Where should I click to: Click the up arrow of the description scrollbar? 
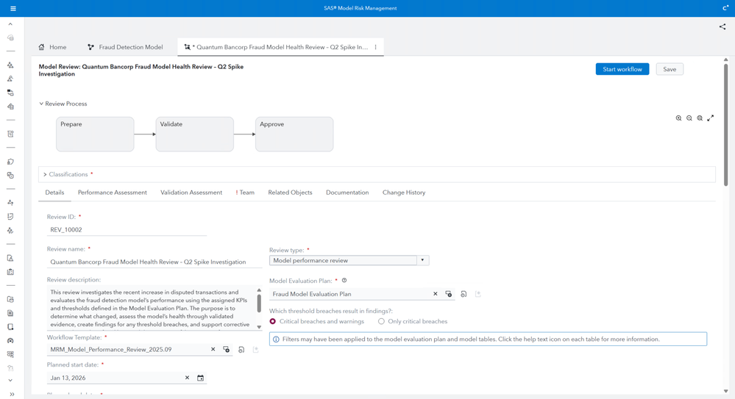[x=259, y=290]
